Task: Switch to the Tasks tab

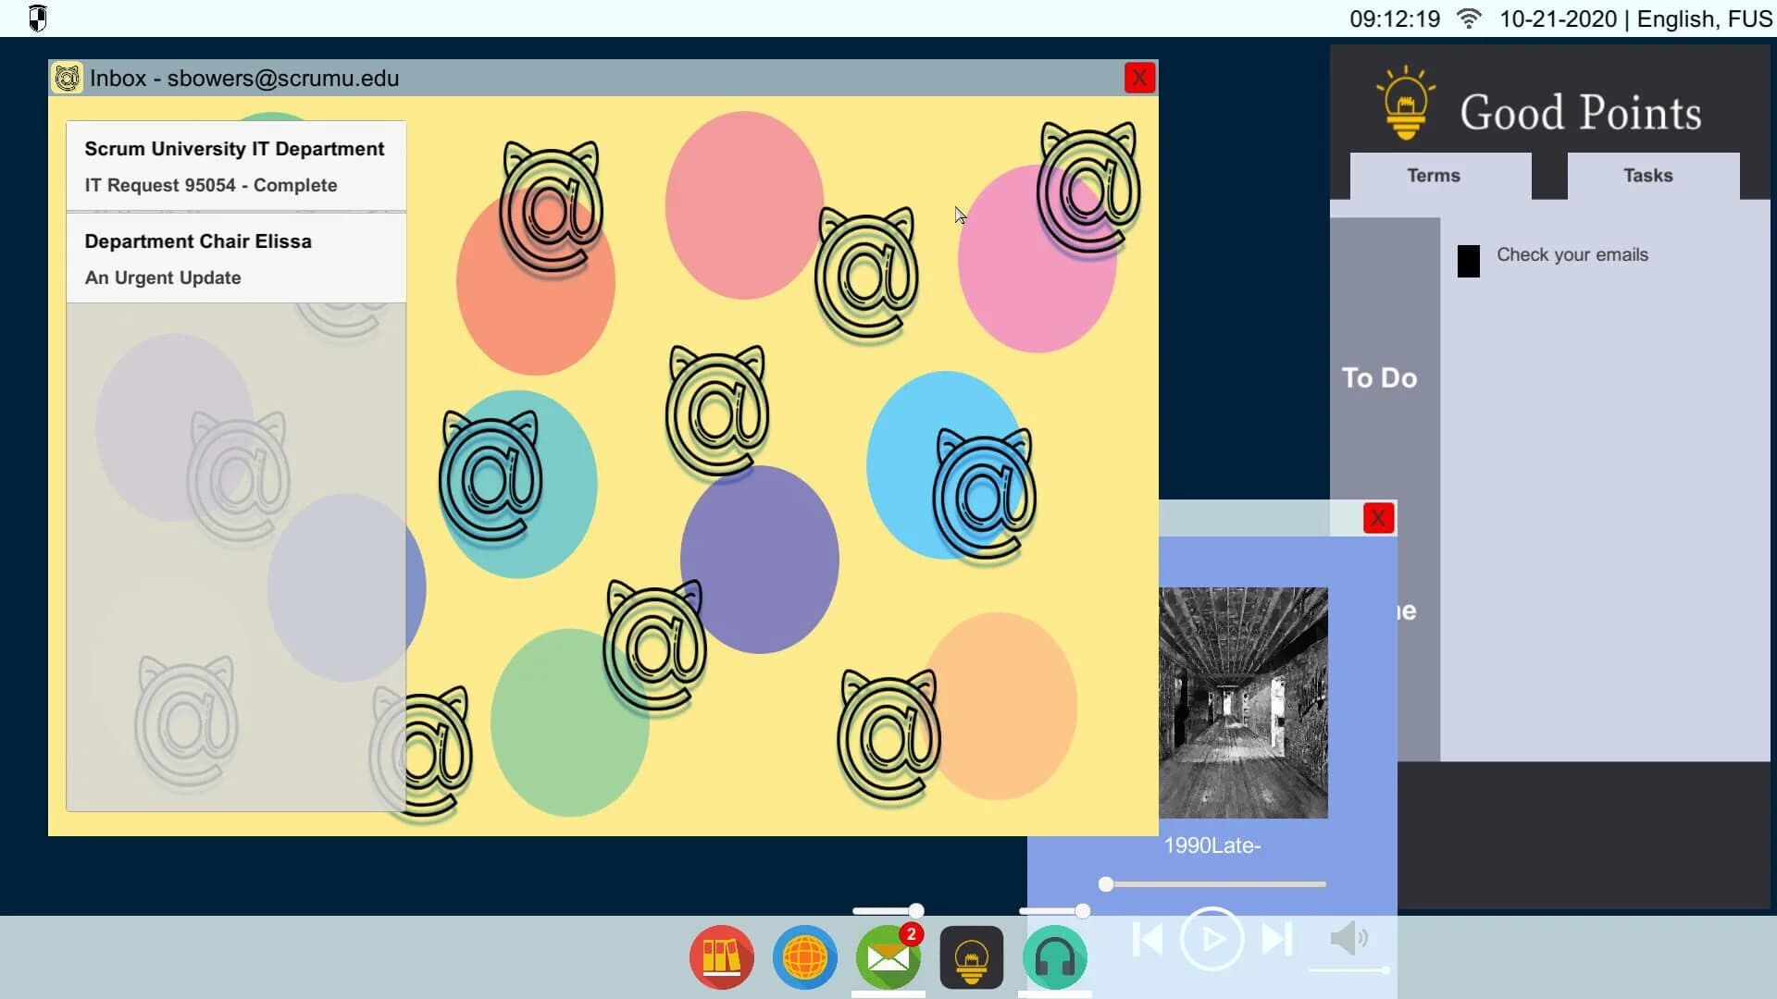Action: pyautogui.click(x=1647, y=176)
